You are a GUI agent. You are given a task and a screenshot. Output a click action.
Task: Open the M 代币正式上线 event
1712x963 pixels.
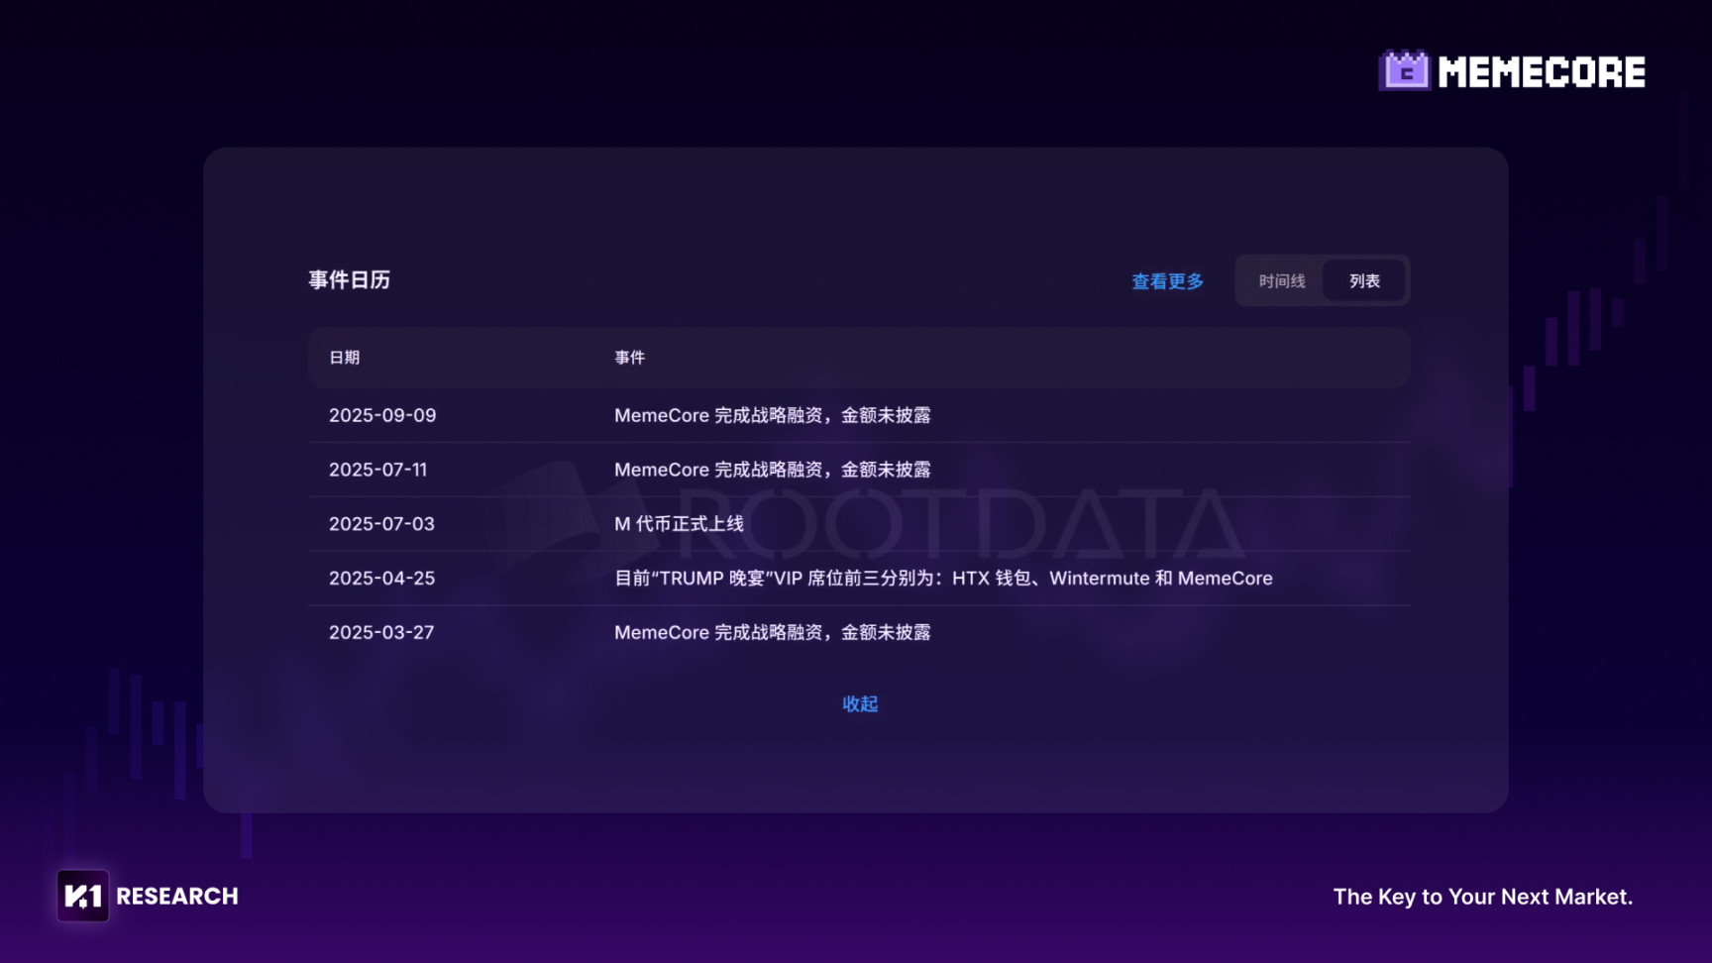679,524
